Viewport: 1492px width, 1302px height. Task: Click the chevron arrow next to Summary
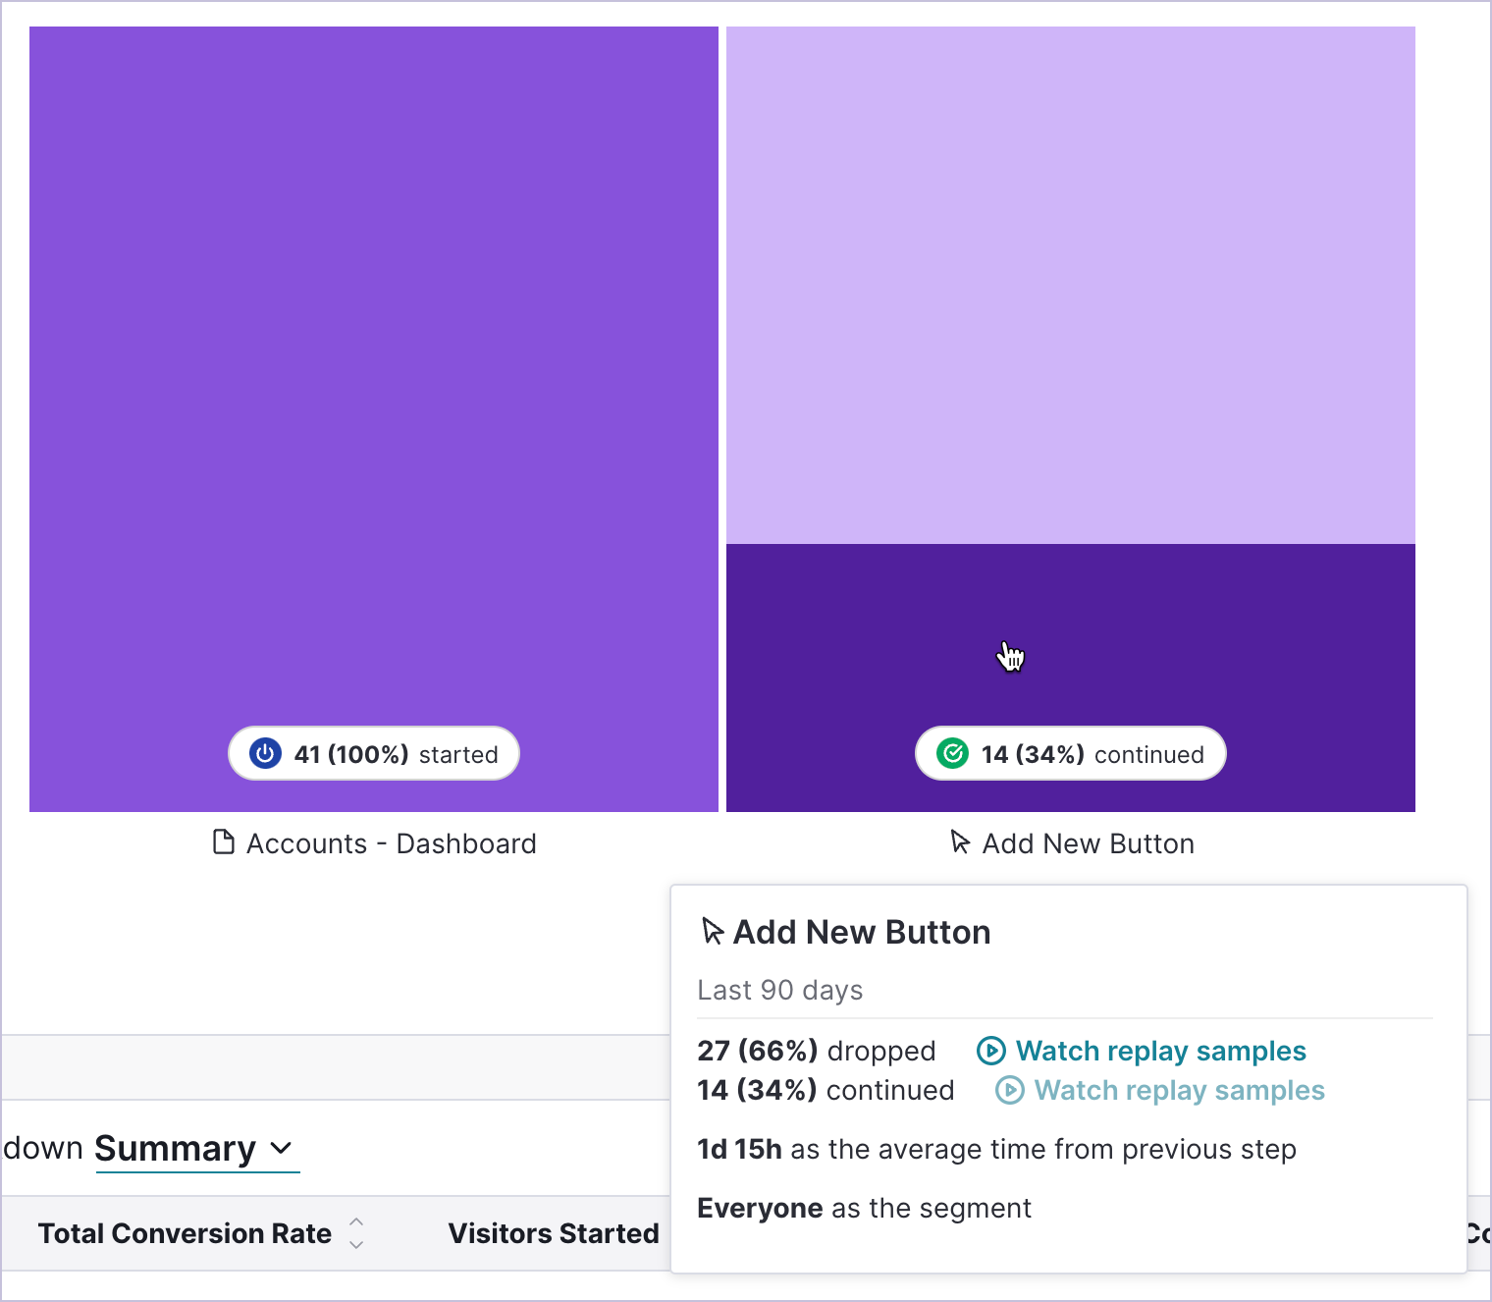(x=282, y=1148)
